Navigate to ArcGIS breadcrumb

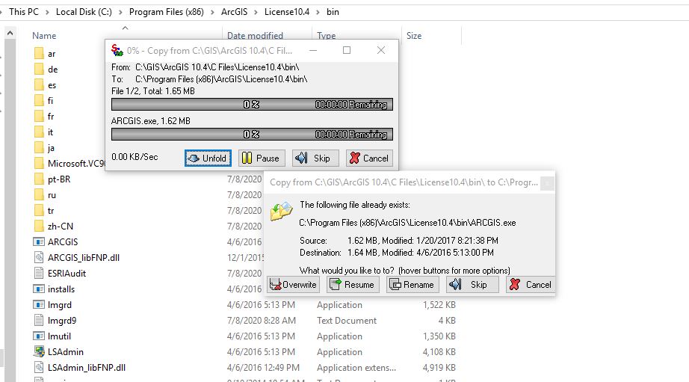tap(234, 12)
